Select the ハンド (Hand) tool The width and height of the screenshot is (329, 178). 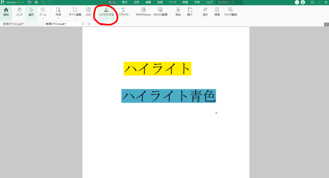coord(19,12)
